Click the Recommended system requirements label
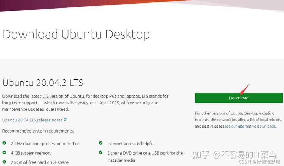284x166 pixels. [38, 131]
